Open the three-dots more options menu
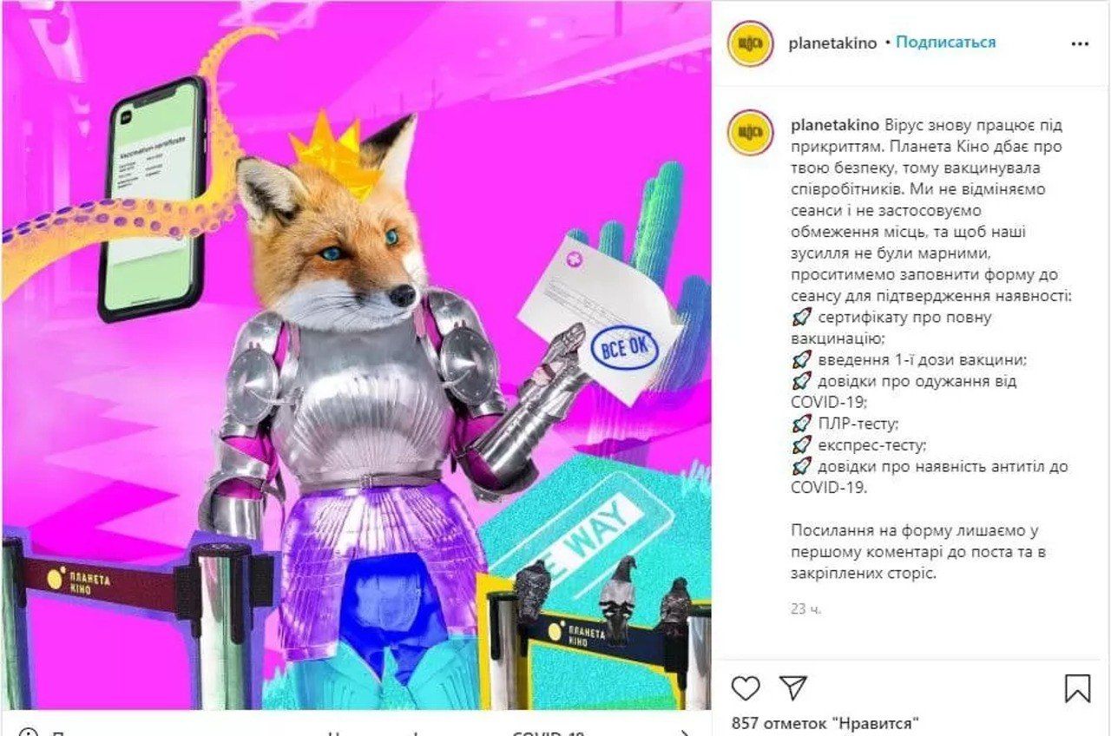 (x=1080, y=43)
